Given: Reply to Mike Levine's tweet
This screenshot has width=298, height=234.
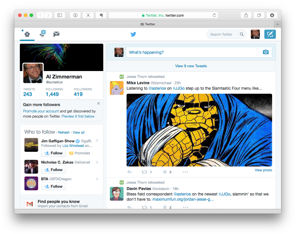Looking at the screenshot, I should point(129,172).
